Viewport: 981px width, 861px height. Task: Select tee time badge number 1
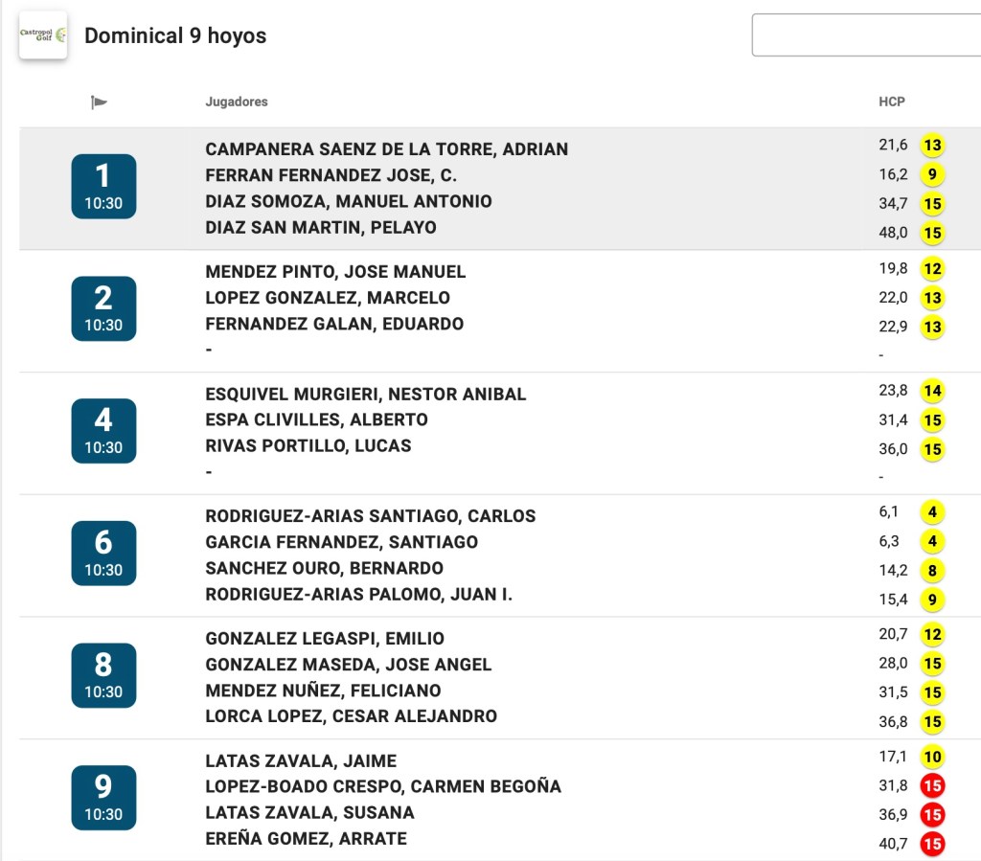pyautogui.click(x=103, y=187)
